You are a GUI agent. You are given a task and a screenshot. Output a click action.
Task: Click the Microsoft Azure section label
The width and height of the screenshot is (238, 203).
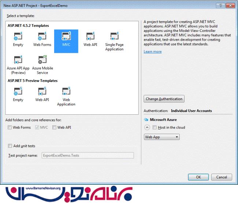pyautogui.click(x=163, y=119)
